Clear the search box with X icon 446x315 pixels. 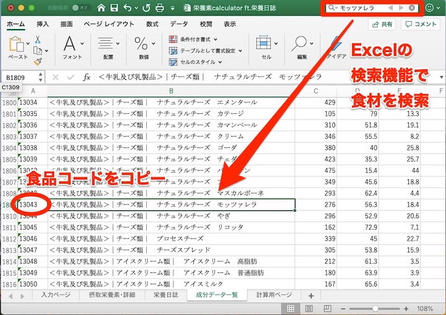(411, 7)
